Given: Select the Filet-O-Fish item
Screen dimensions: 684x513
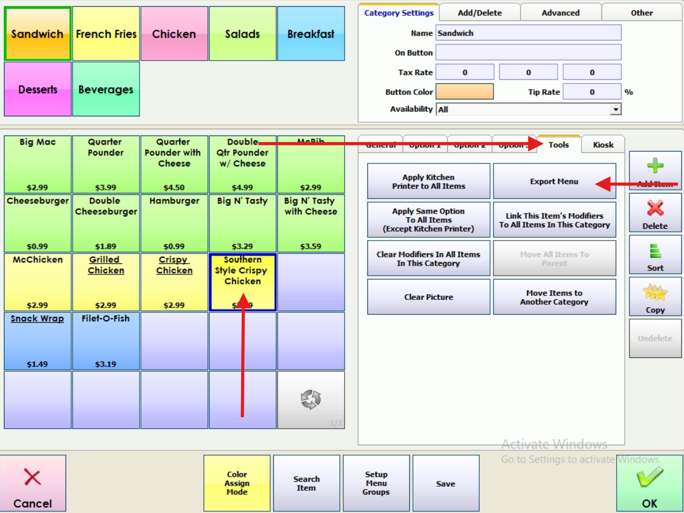Looking at the screenshot, I should click(106, 341).
